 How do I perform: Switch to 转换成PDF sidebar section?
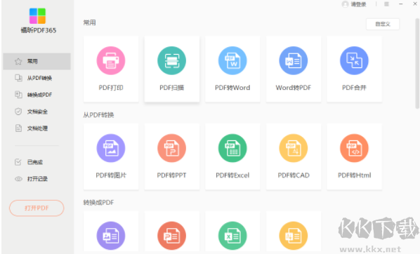tap(37, 95)
